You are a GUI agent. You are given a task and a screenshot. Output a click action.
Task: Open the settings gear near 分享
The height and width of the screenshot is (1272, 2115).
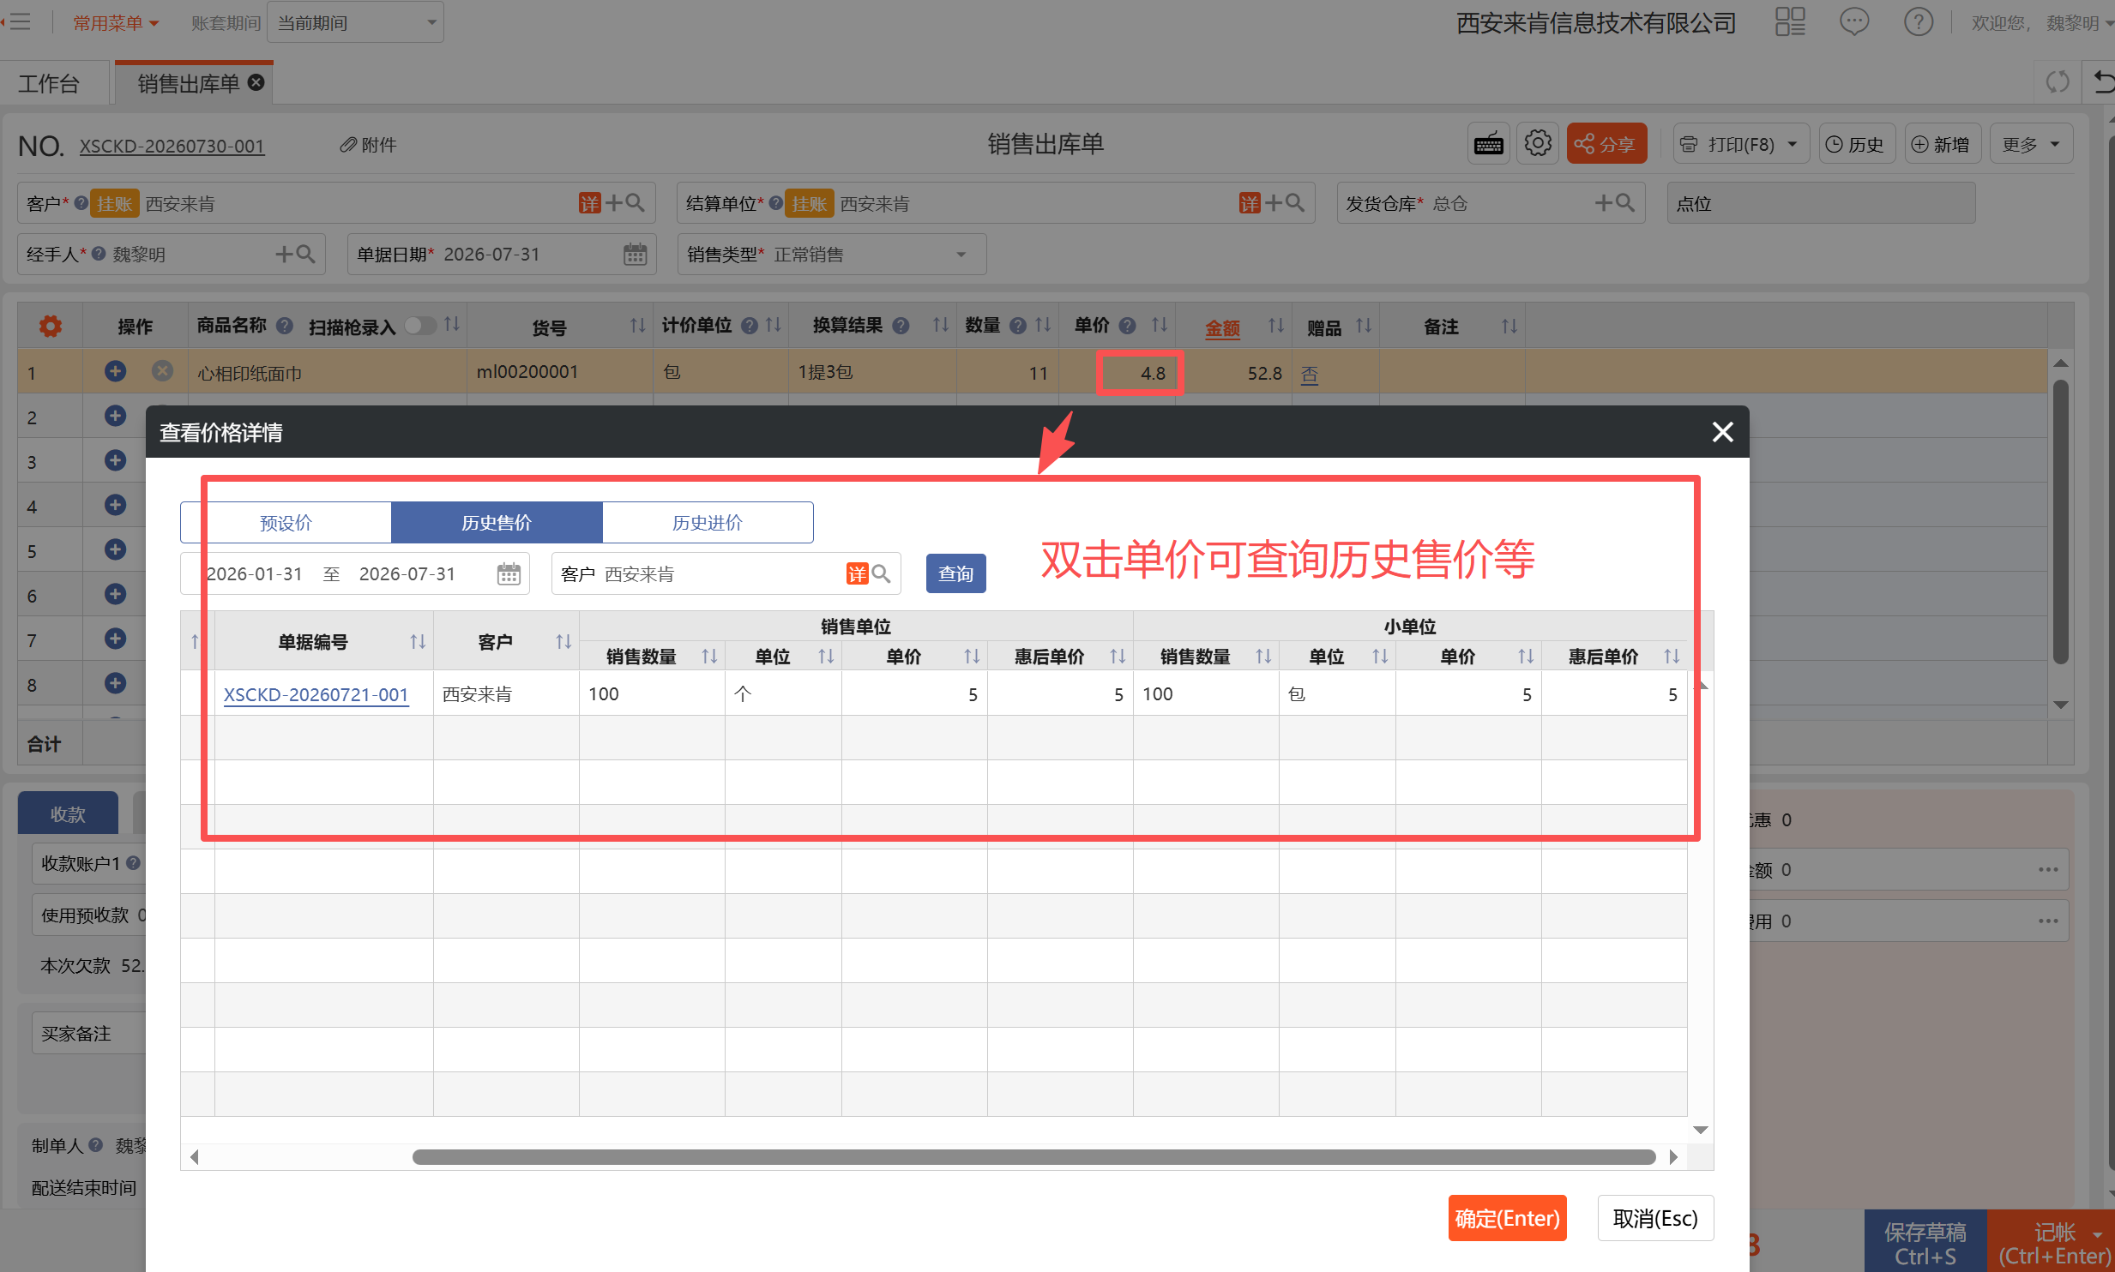(x=1538, y=144)
